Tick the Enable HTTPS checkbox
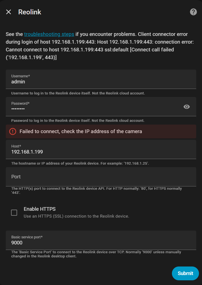 14,212
